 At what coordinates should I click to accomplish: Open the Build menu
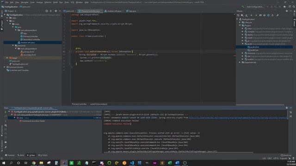[55, 2]
